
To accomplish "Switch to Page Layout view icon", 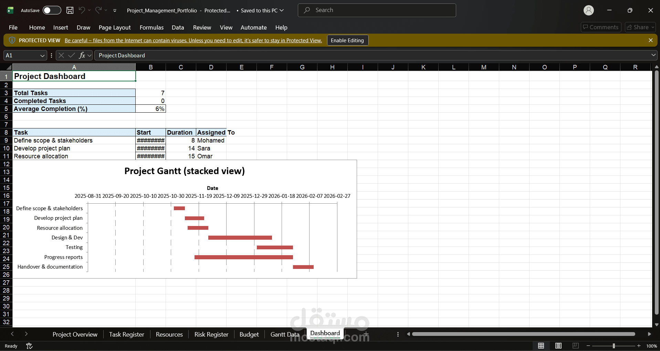I will [558, 346].
